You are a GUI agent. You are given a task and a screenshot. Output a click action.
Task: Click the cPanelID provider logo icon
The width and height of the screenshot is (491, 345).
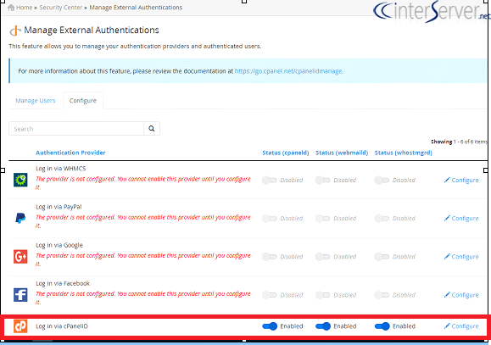20,326
